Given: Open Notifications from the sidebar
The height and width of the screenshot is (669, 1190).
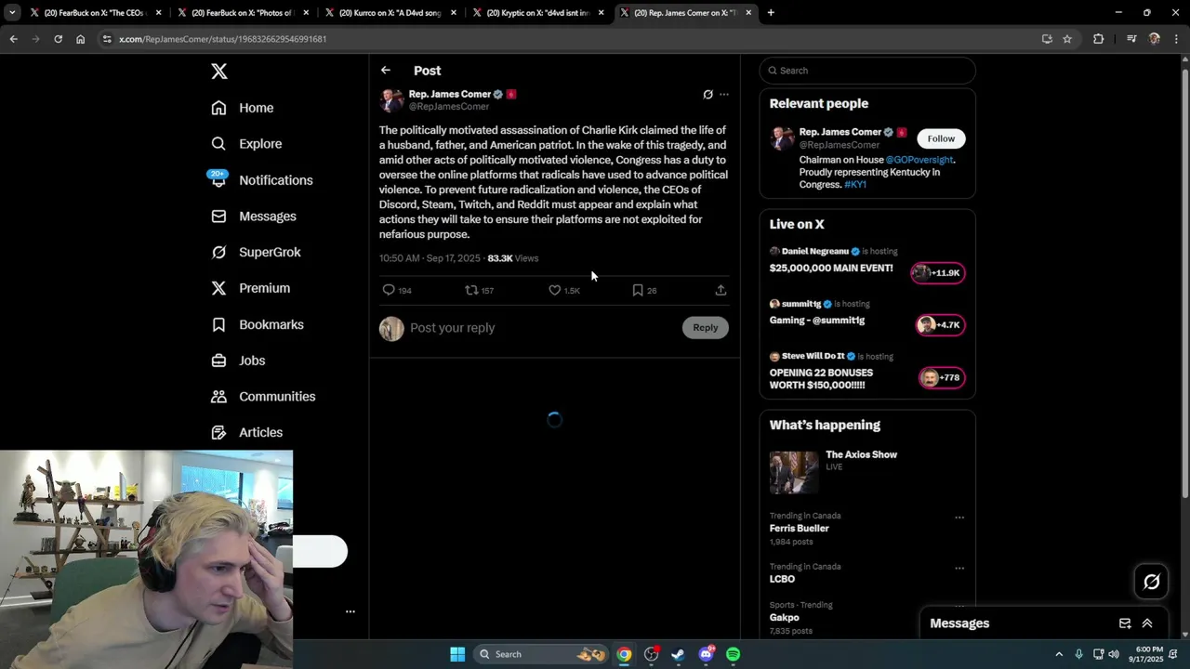Looking at the screenshot, I should point(261,180).
